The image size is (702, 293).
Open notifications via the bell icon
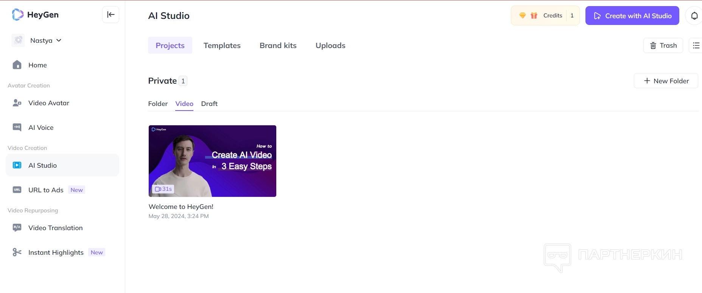click(694, 16)
